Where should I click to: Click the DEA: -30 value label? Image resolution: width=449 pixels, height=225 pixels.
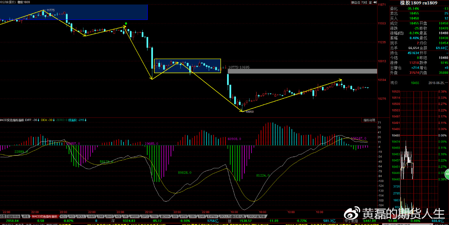coord(47,120)
